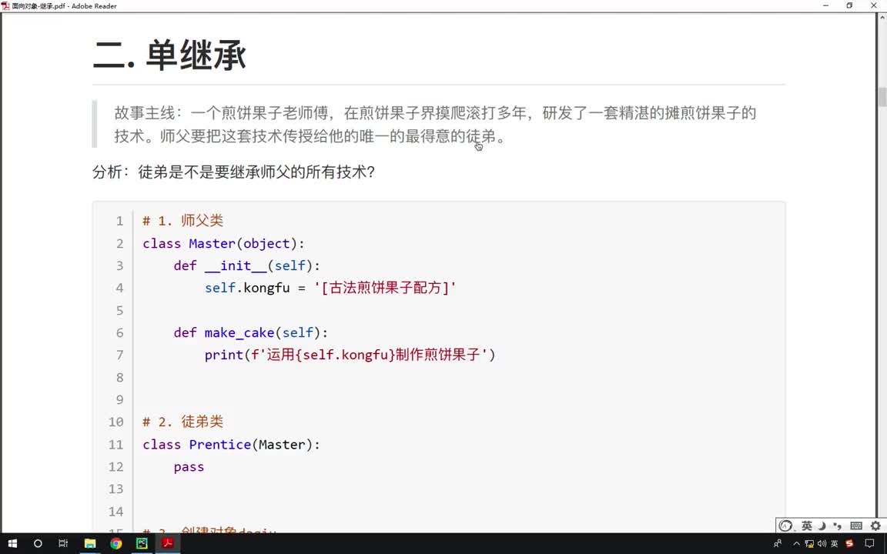Click the Adobe Reader PDF icon in title bar
This screenshot has height=554, width=887.
pos(5,5)
